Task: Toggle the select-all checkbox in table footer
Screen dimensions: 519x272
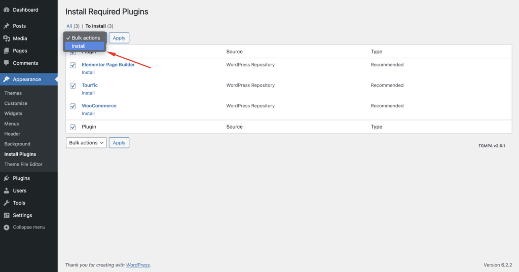Action: pyautogui.click(x=73, y=127)
